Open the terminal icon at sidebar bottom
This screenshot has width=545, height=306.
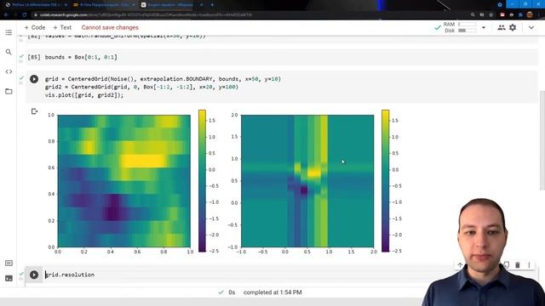(x=9, y=278)
